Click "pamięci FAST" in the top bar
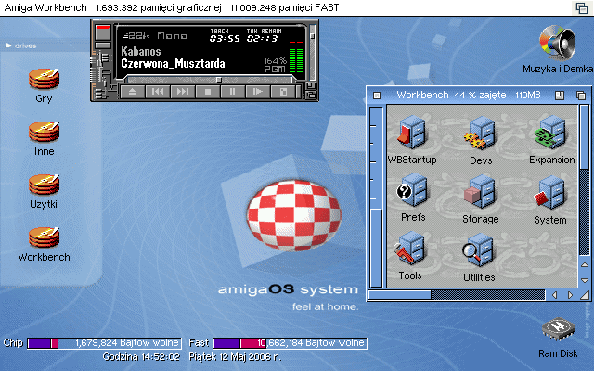This screenshot has height=371, width=594. tap(309, 7)
